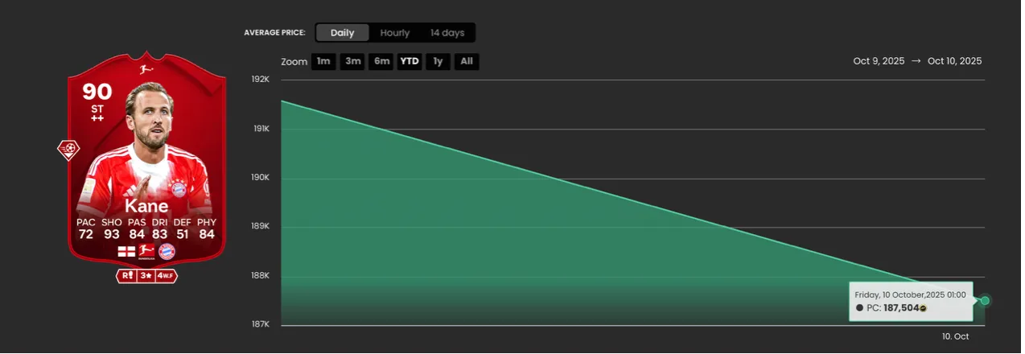This screenshot has width=1025, height=354.
Task: Click the Bundesliga league logo below card stats
Action: (x=146, y=252)
